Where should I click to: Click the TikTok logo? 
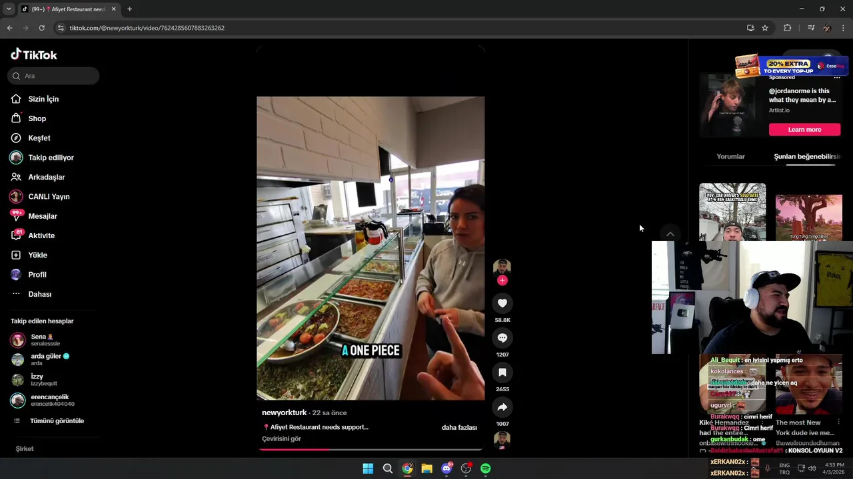click(34, 55)
